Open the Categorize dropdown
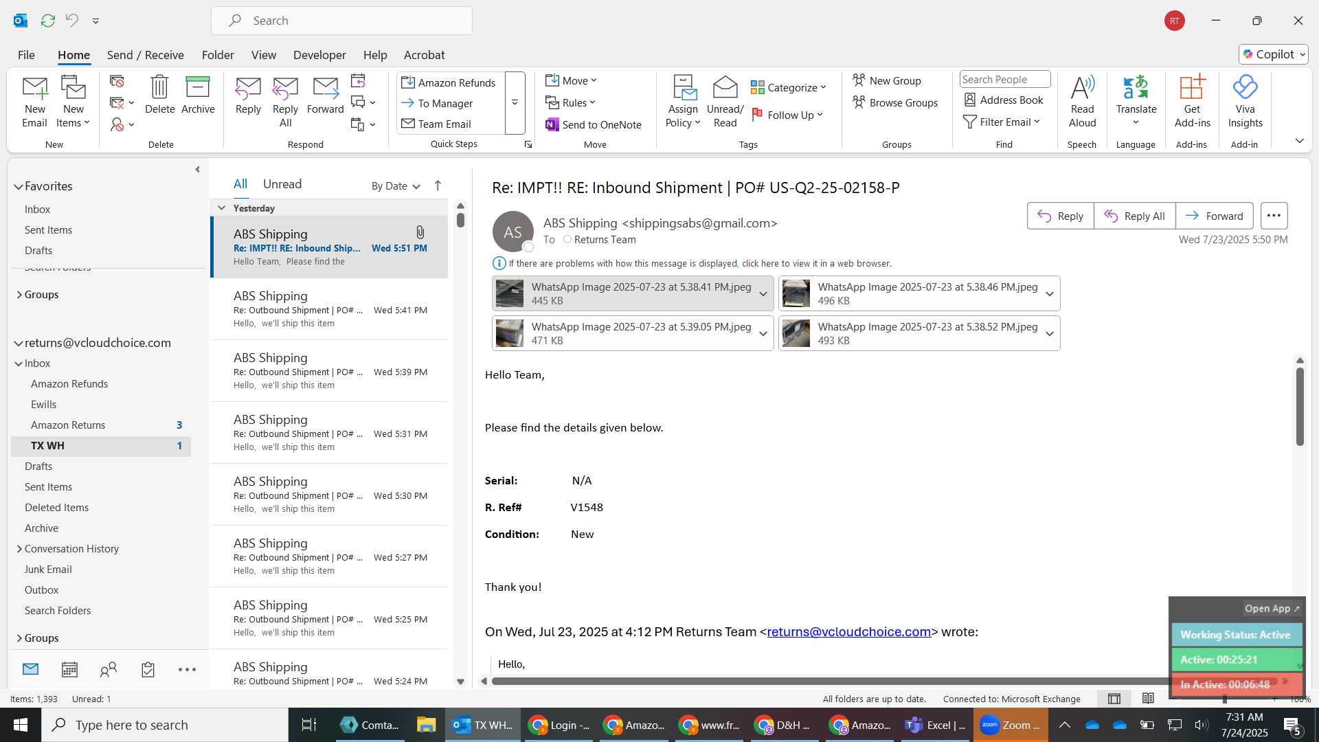 pos(789,87)
